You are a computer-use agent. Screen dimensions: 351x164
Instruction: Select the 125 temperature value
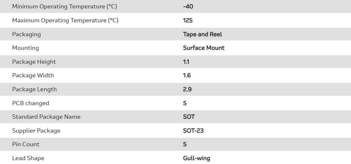[x=188, y=20]
